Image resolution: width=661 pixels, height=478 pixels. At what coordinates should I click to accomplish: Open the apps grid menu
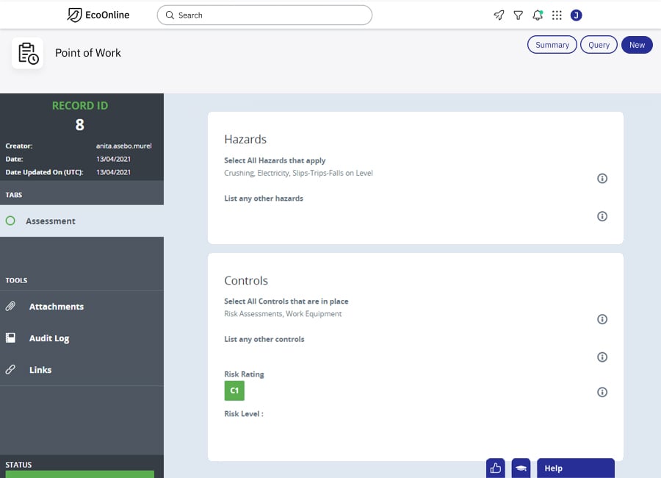557,15
